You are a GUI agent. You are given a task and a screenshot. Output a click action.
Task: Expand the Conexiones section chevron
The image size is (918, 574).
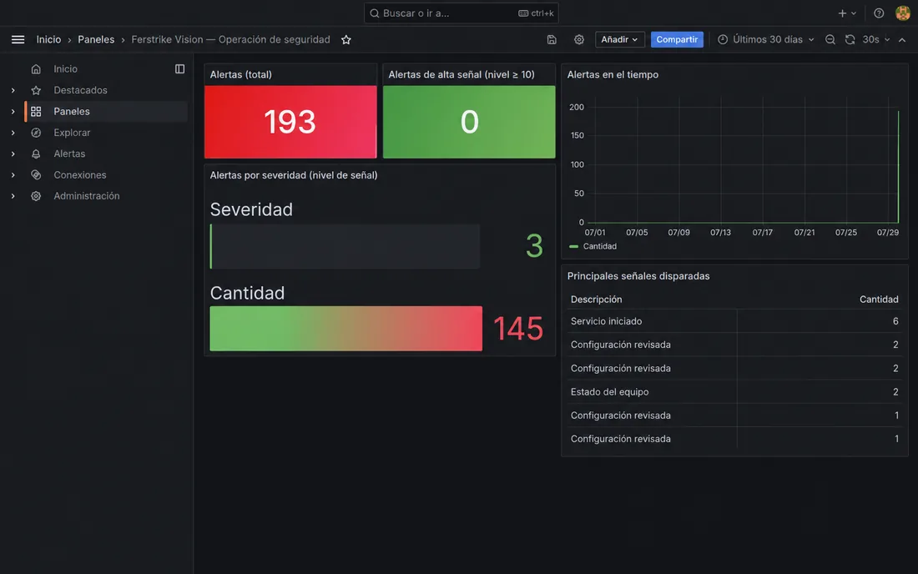[x=13, y=174]
